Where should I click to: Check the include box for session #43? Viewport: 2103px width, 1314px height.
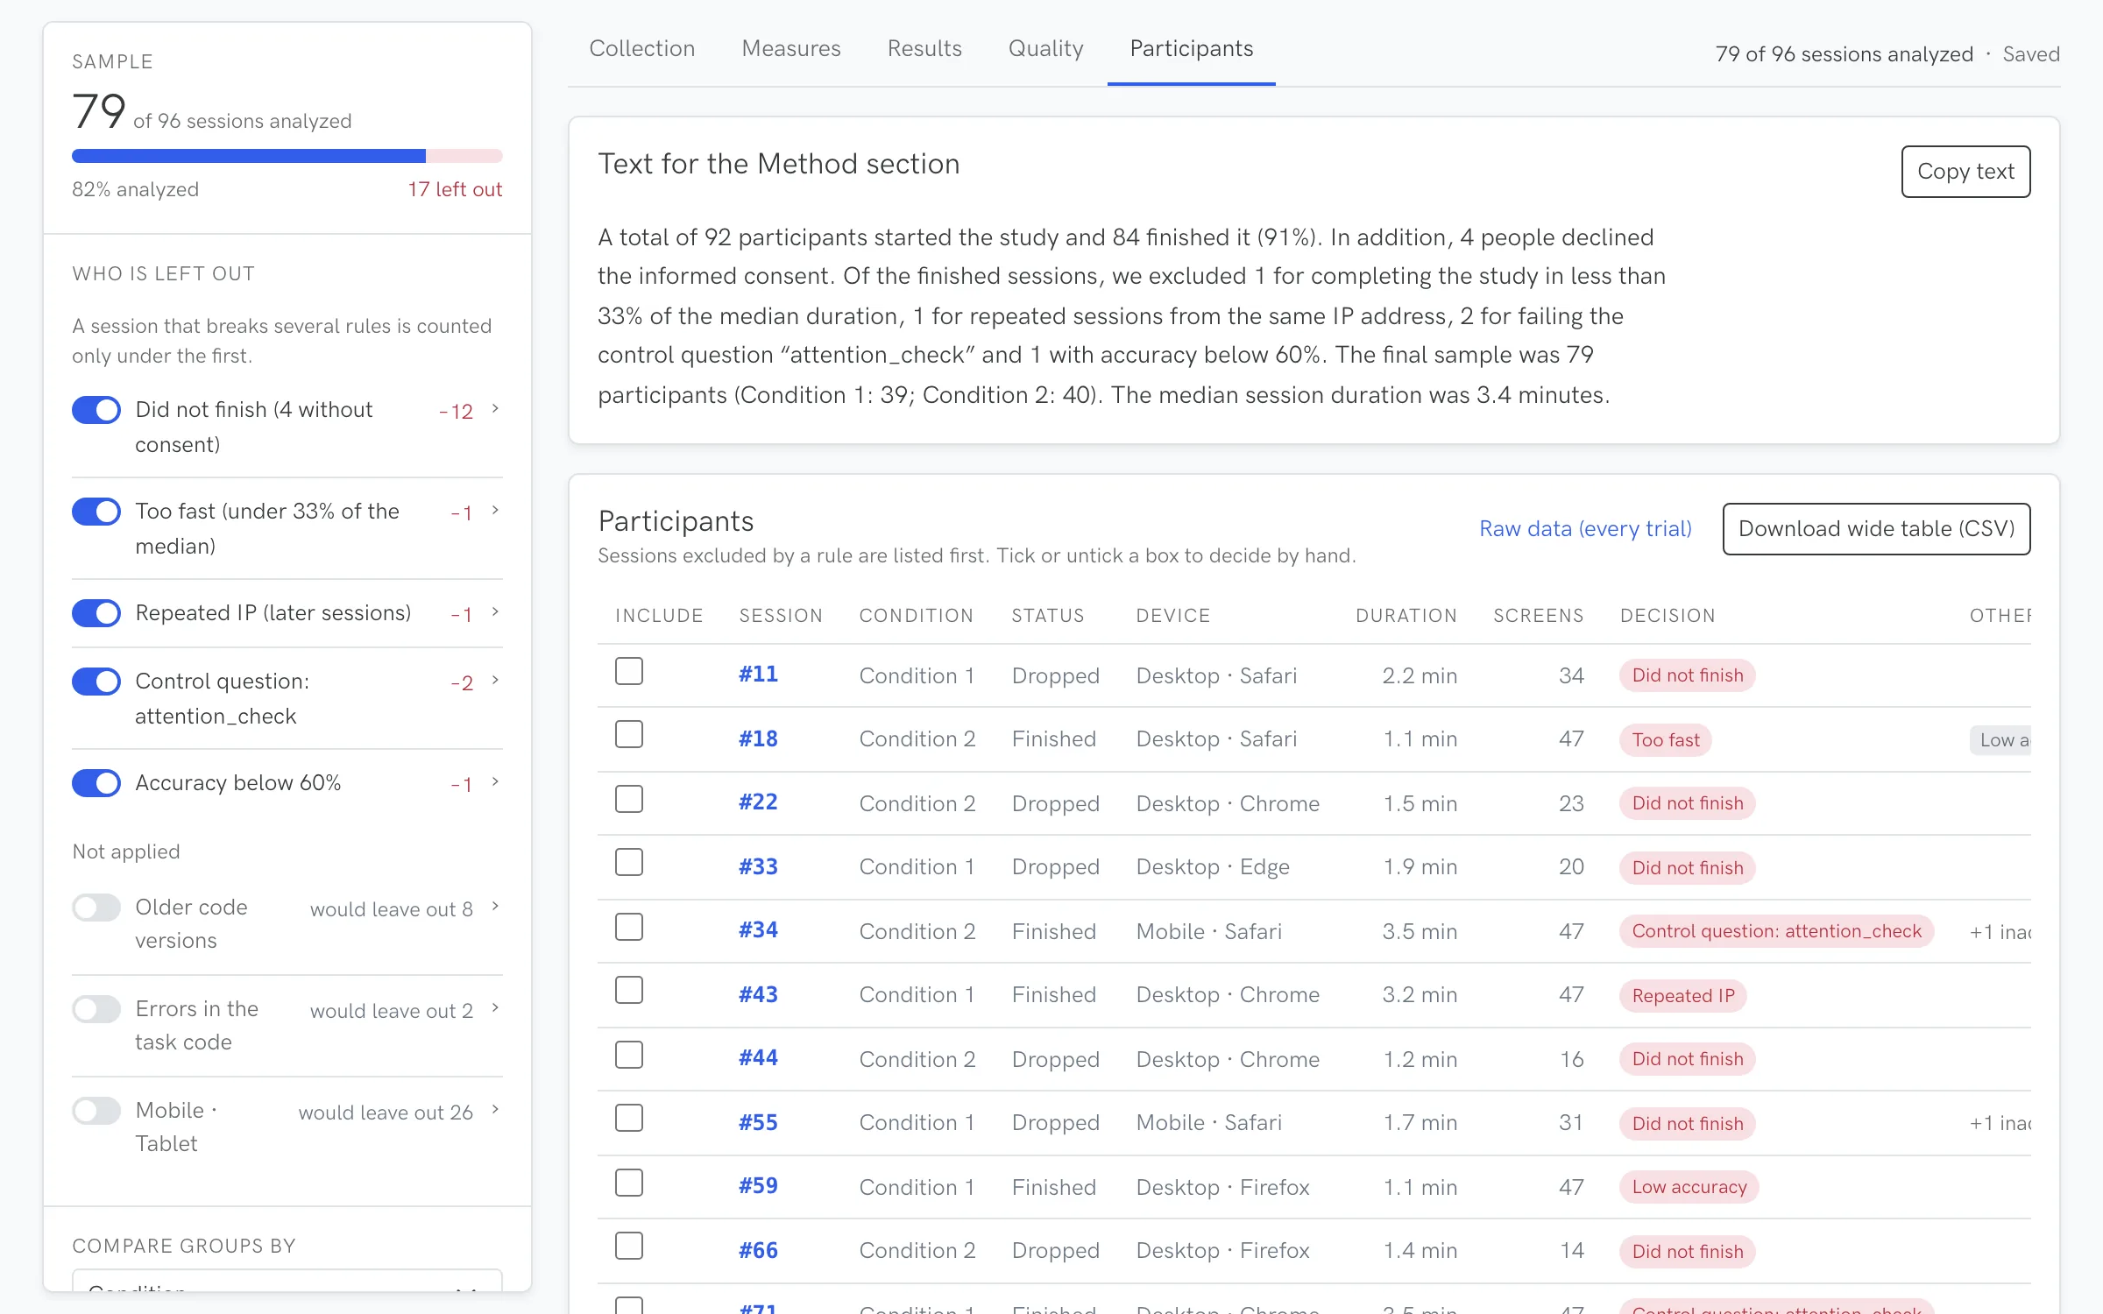tap(629, 991)
